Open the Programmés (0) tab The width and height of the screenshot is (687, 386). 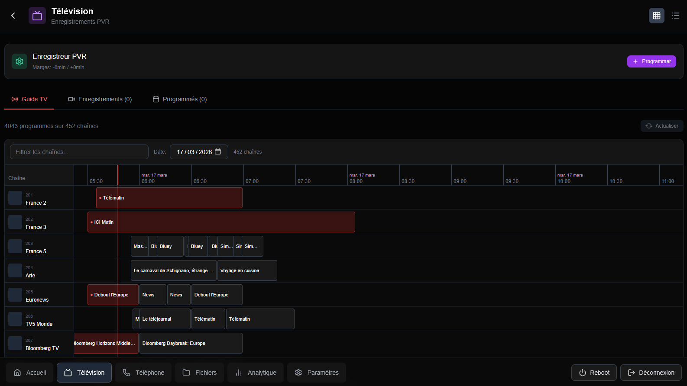(180, 99)
